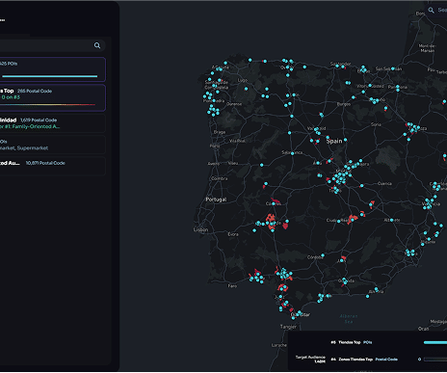The height and width of the screenshot is (373, 447).
Task: Click the 'Alboran Sea' label
Action: click(x=349, y=319)
